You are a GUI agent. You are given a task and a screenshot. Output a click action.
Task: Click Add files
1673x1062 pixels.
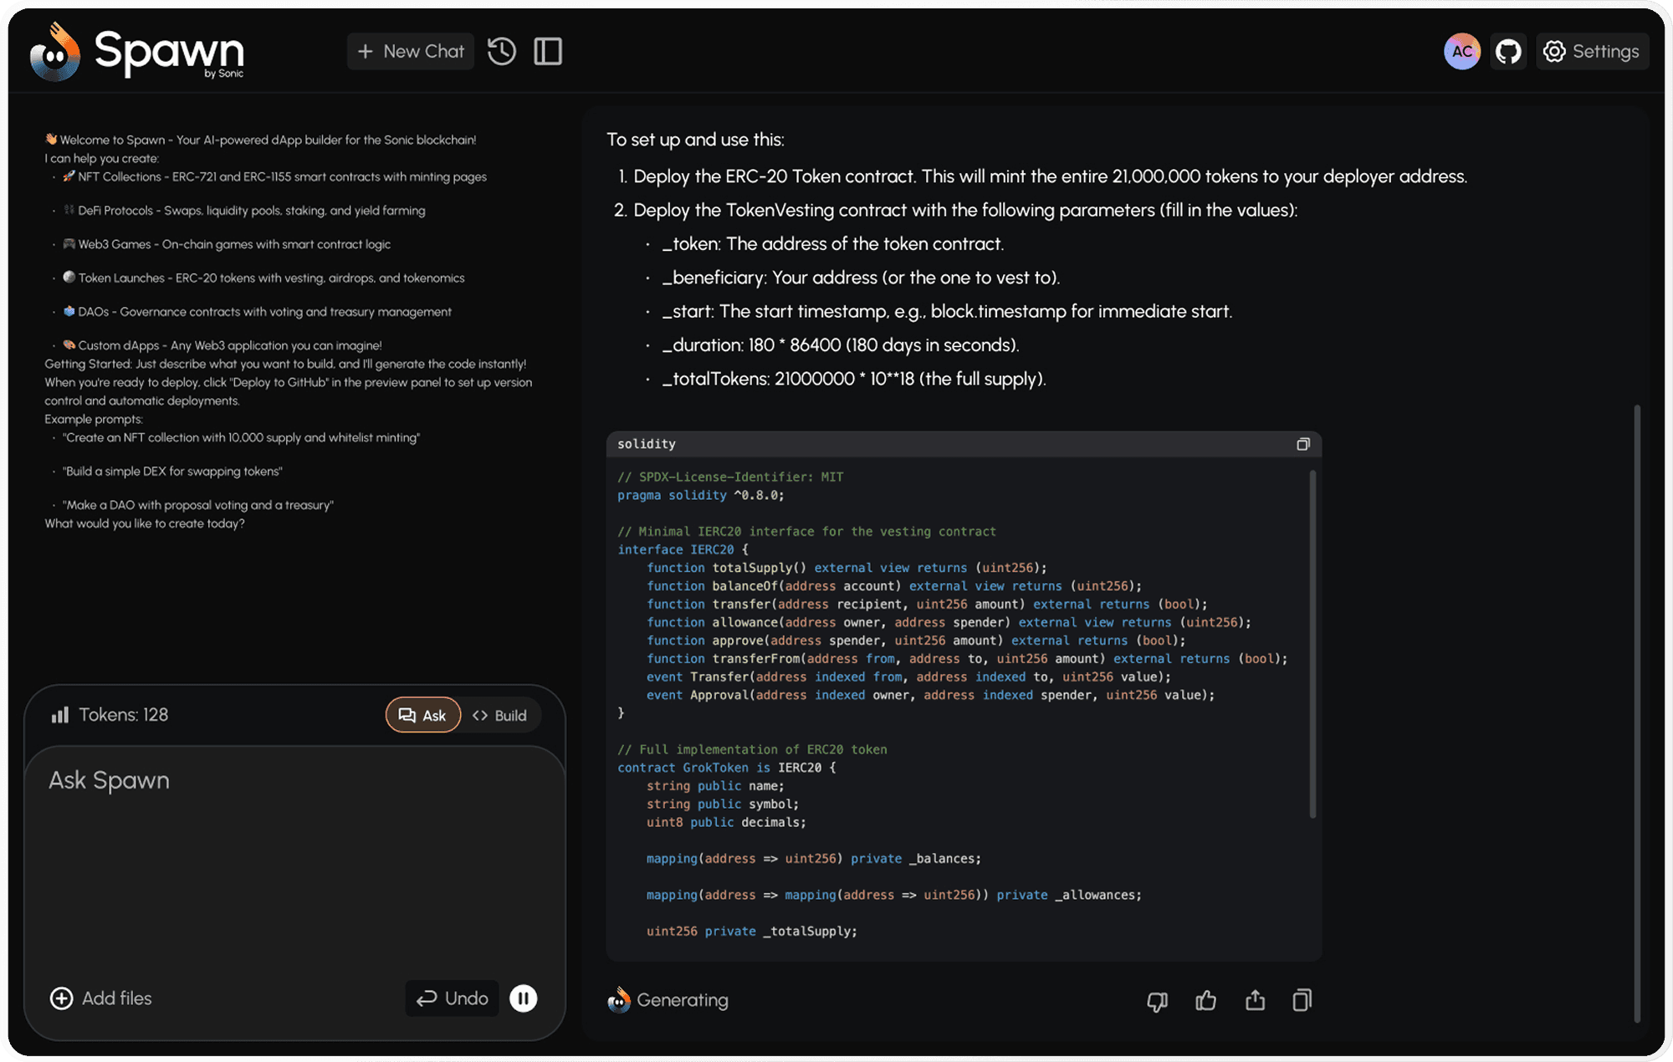[x=101, y=998]
